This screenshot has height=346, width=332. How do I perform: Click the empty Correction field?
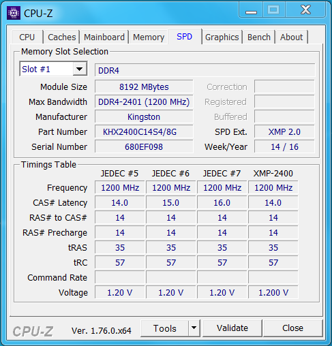click(284, 86)
